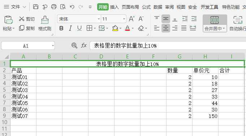Click cell containing 测试03
The height and width of the screenshot is (136, 246).
[x=23, y=90]
